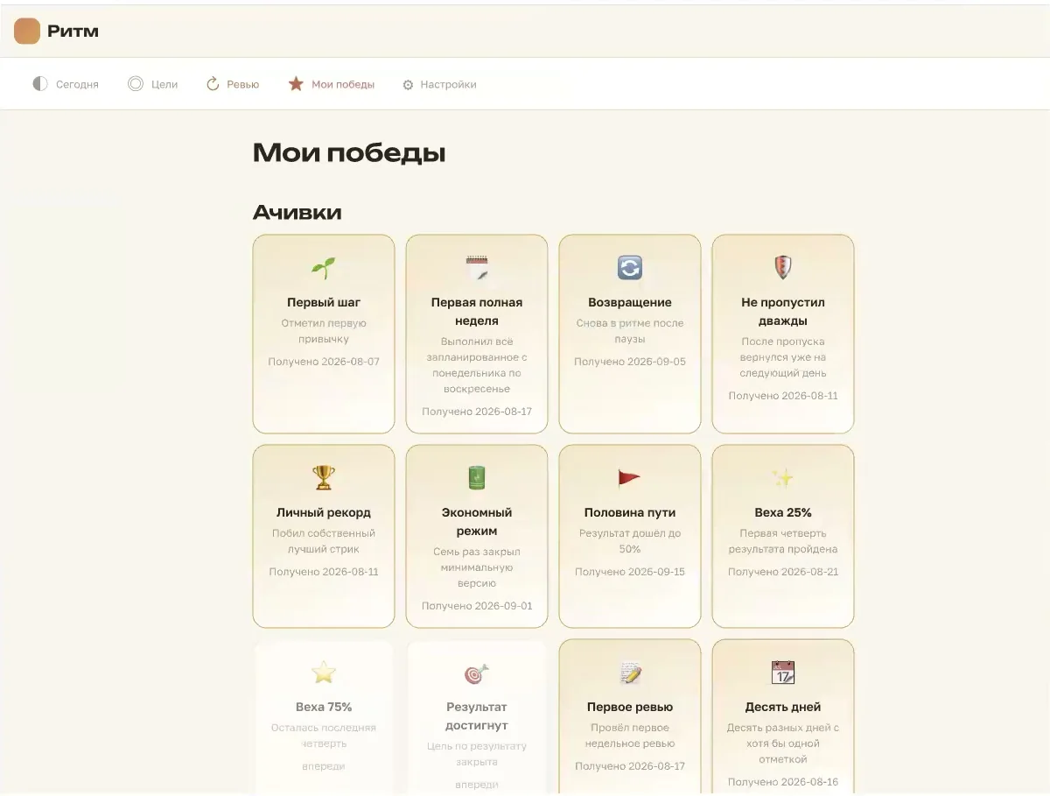
Task: Click the date Получено 2026-08-07
Action: tap(324, 362)
